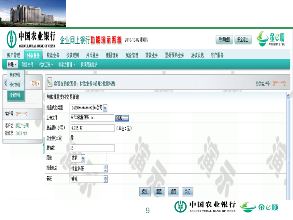Image resolution: width=293 pixels, height=220 pixels.
Task: Click the location breadcrumb document icon
Action: coord(49,82)
